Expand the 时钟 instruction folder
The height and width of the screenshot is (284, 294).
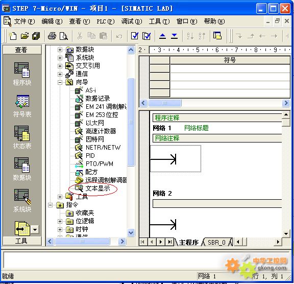[60, 229]
